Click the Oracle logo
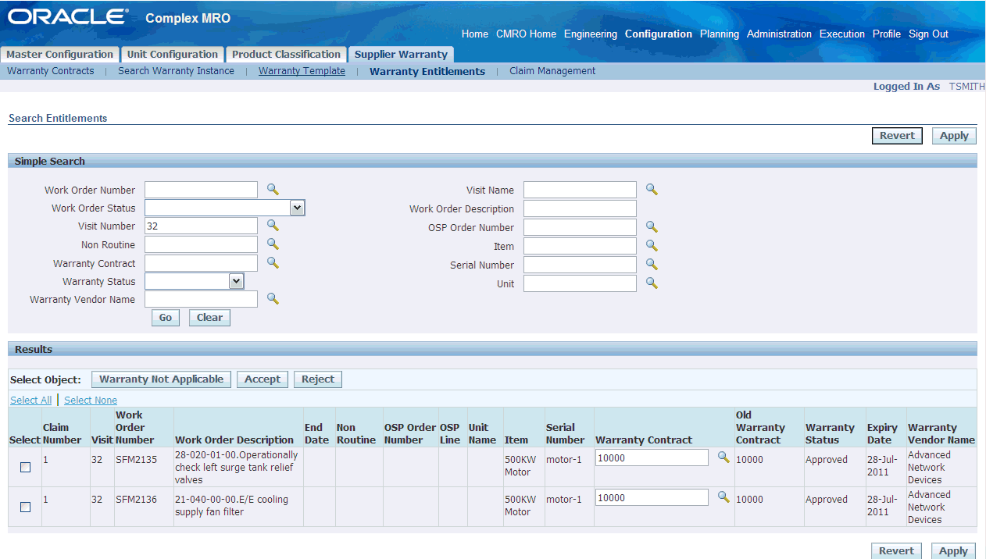The width and height of the screenshot is (986, 559). tap(67, 16)
